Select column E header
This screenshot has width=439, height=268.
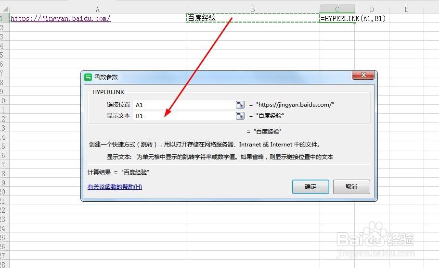point(407,9)
